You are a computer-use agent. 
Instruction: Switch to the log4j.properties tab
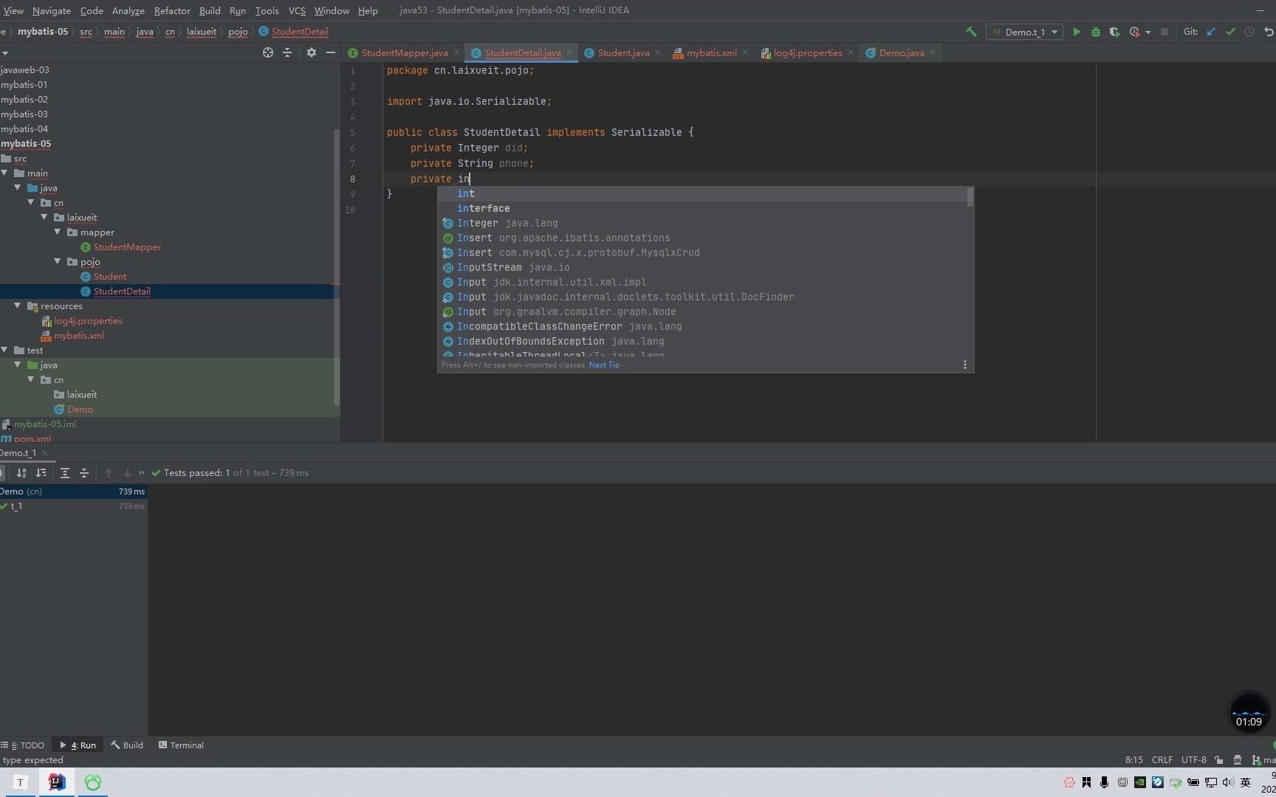tap(807, 53)
